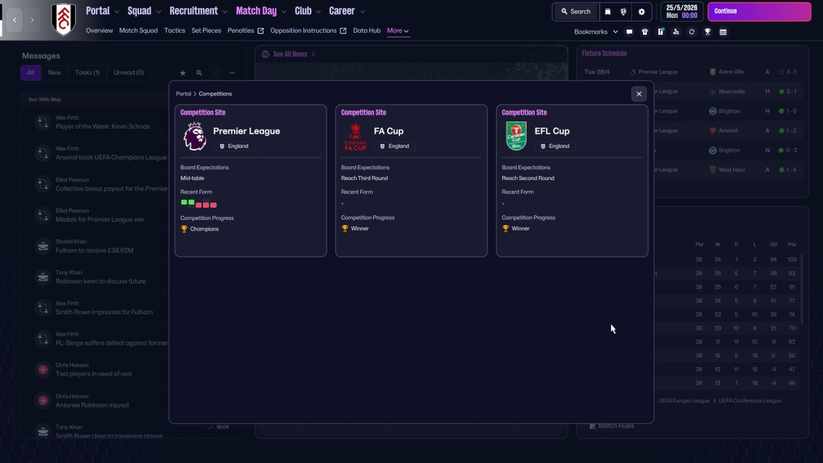
Task: Click the Shahid Khan message briefcase icon
Action: pos(43,246)
